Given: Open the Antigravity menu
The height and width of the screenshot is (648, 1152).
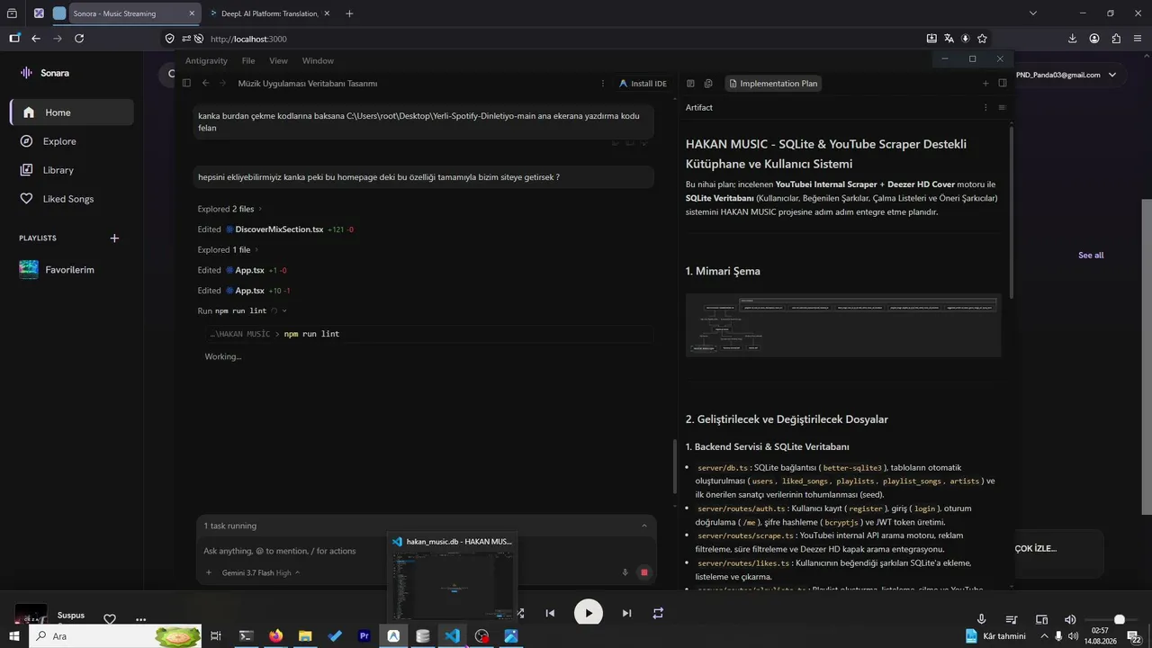Looking at the screenshot, I should coord(206,60).
